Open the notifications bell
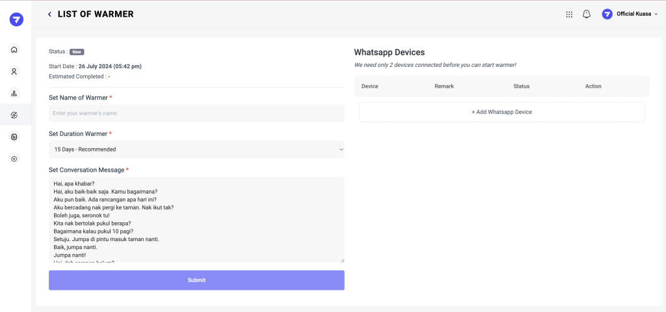 586,14
